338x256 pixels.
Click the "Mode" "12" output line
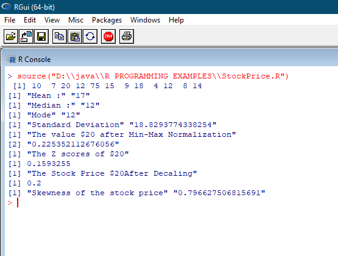click(44, 115)
